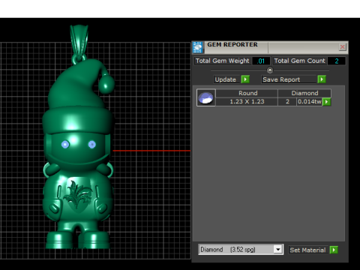The width and height of the screenshot is (360, 270).
Task: Click the '0.014tw' weight cell
Action: pyautogui.click(x=309, y=102)
